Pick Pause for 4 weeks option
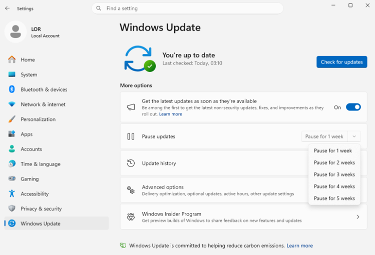This screenshot has height=255, width=375. point(334,186)
